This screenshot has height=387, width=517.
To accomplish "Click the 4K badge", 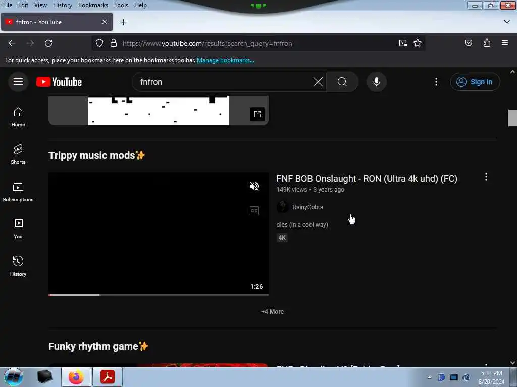I will coord(282,238).
